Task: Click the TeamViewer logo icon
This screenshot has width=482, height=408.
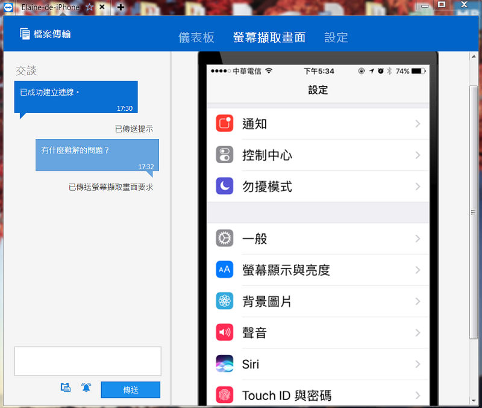Action: click(8, 7)
